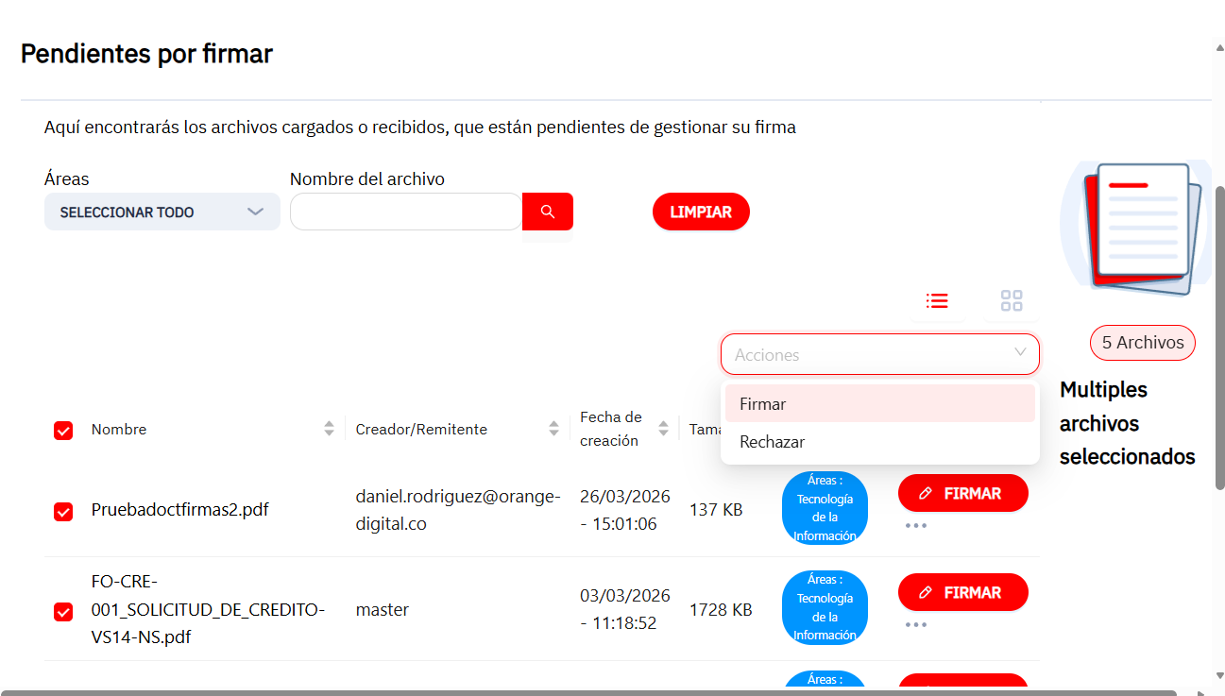Sort by Creador/Remitente column arrows
The image size is (1225, 696).
(x=553, y=429)
